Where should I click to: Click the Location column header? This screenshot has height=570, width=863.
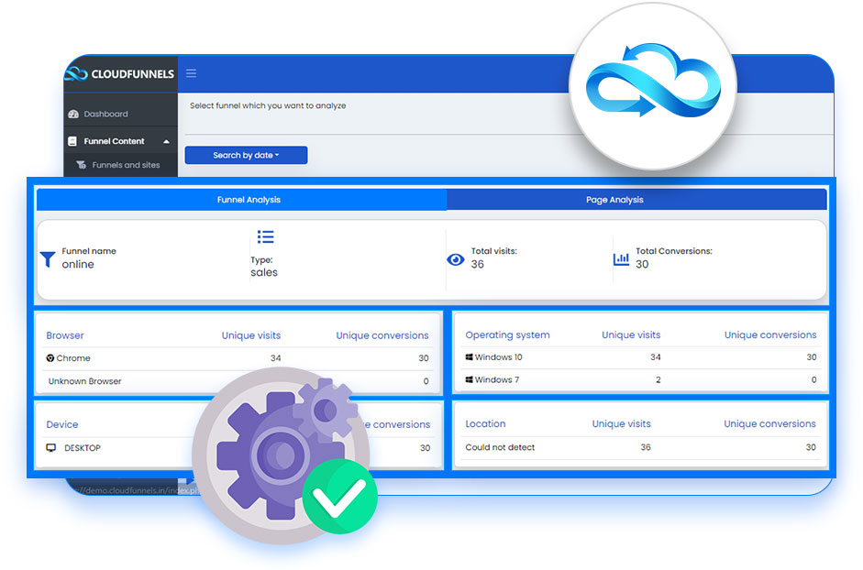[485, 424]
